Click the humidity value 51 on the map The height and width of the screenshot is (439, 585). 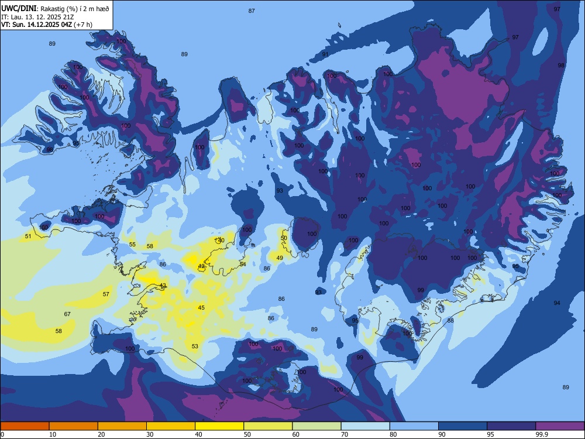point(28,236)
